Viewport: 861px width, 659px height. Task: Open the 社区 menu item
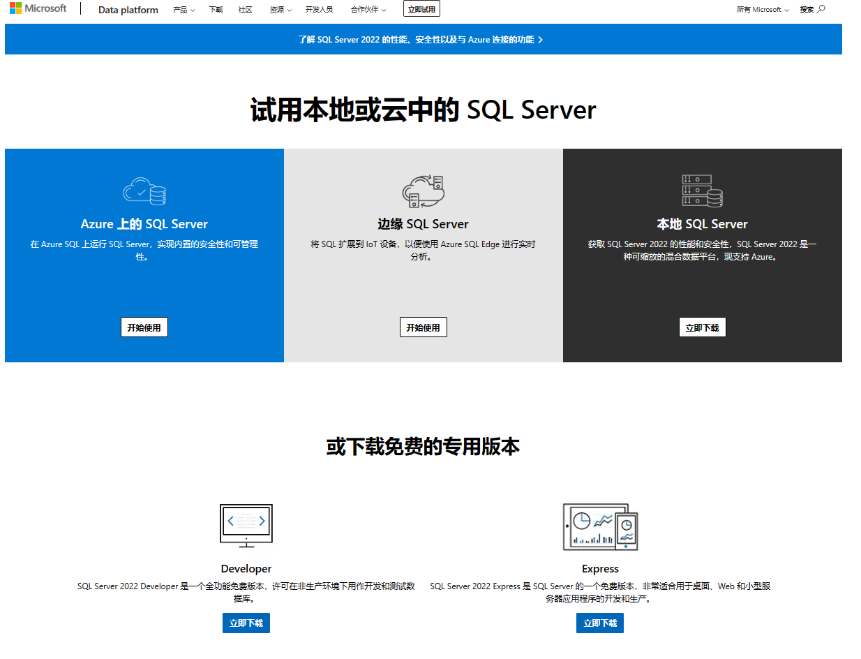pyautogui.click(x=245, y=10)
